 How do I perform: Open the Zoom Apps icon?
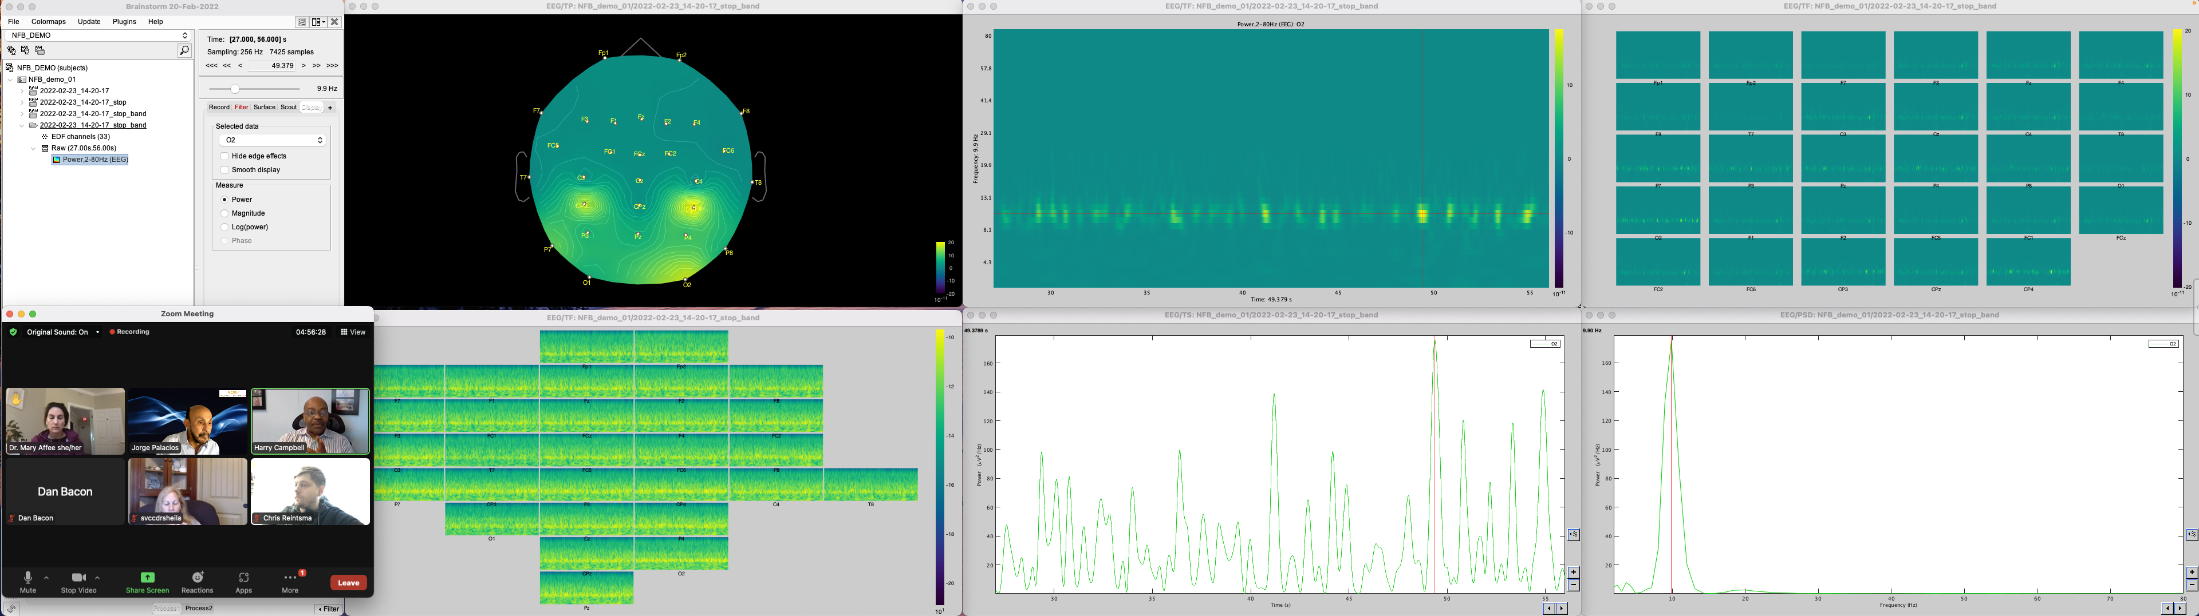244,583
